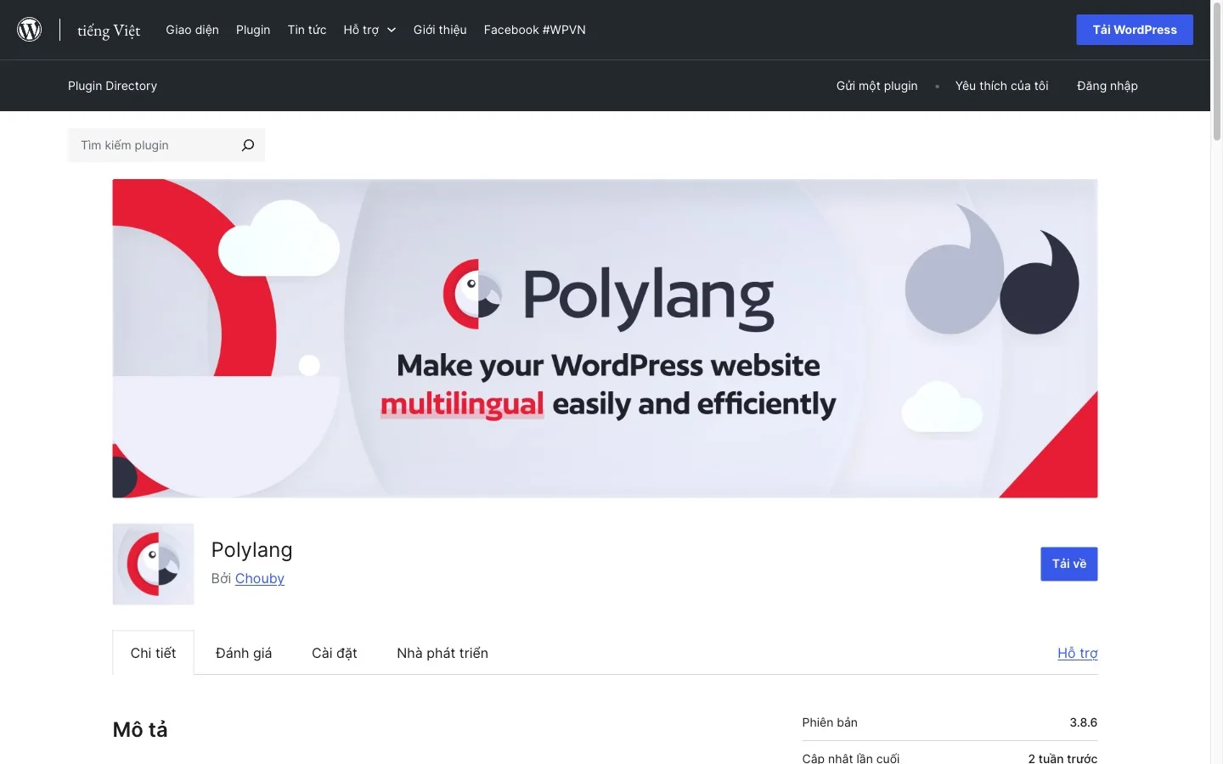The image size is (1223, 764).
Task: Expand the Hỗ trợ menu chevron
Action: pos(392,30)
